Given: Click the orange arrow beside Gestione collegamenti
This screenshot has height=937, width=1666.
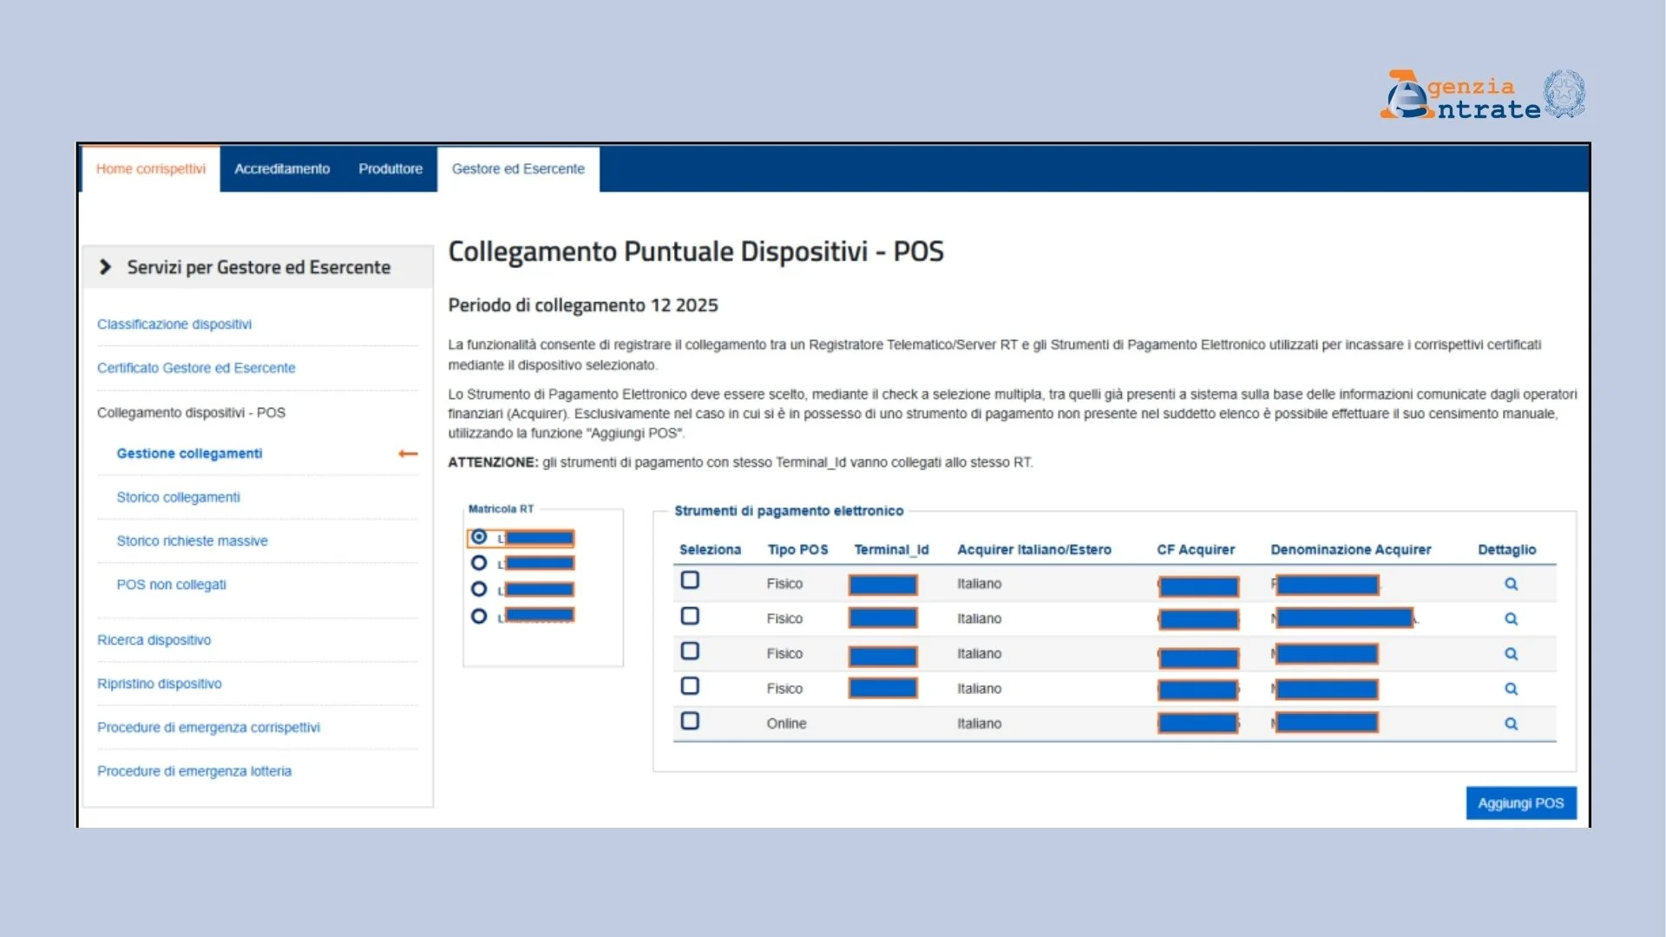Looking at the screenshot, I should 407,453.
